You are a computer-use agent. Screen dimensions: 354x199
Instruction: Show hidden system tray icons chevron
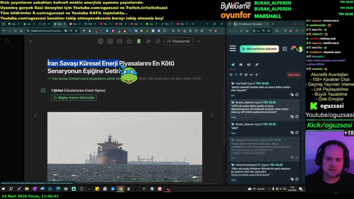click(269, 189)
